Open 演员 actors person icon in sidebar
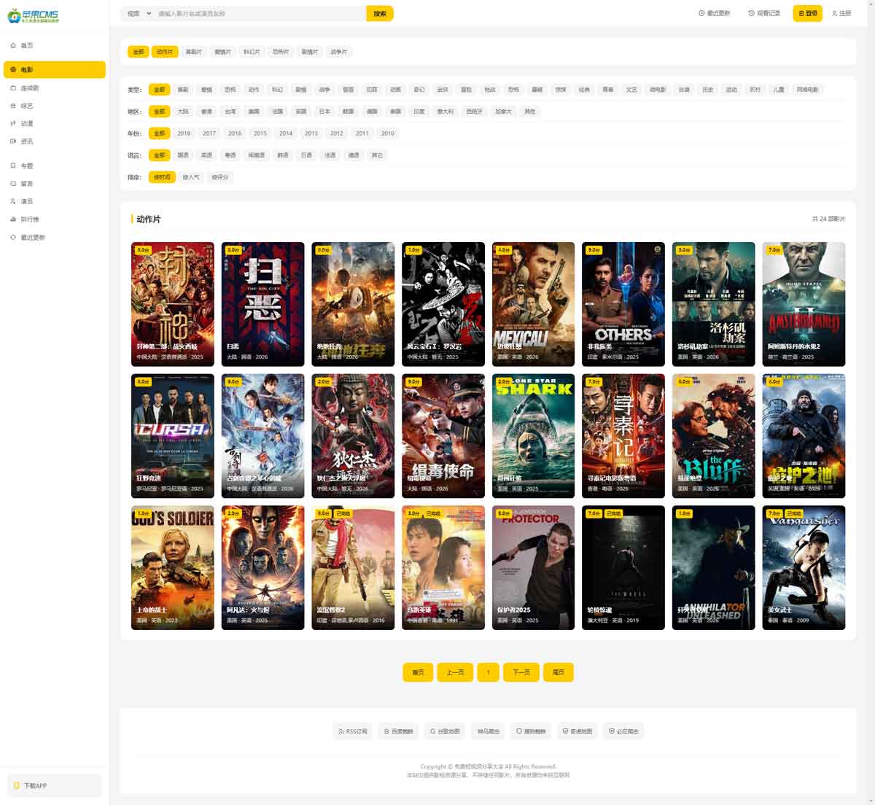 click(x=13, y=201)
